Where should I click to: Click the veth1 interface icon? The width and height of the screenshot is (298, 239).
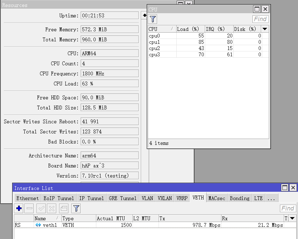point(38,225)
